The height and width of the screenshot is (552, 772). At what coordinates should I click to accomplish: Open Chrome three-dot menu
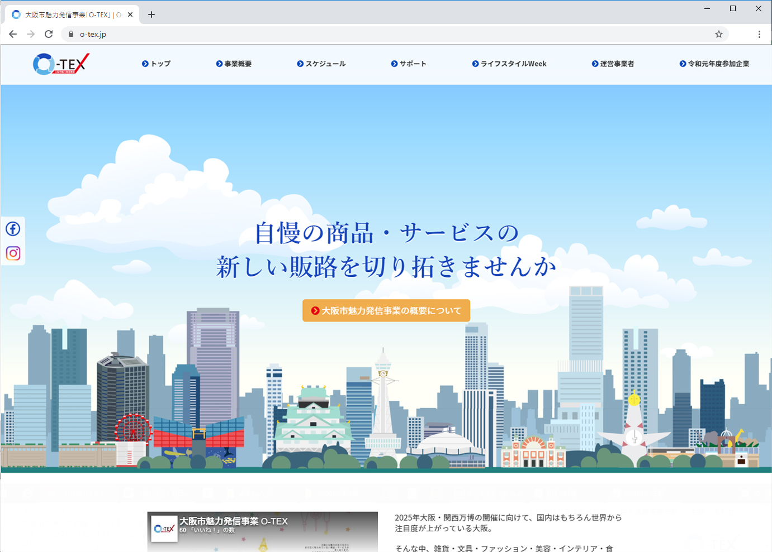pos(759,34)
